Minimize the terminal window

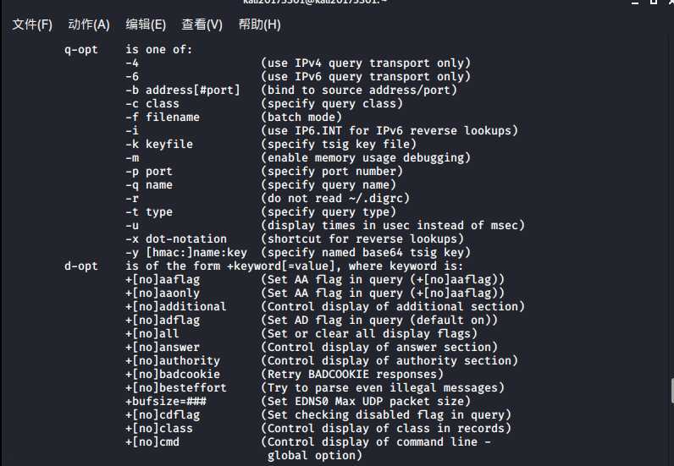635,3
